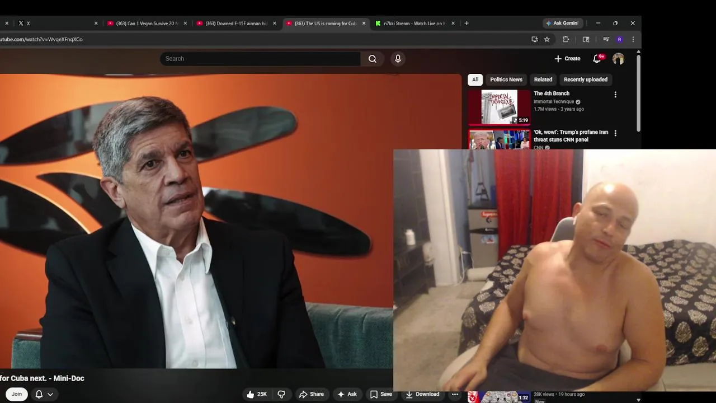Image resolution: width=716 pixels, height=403 pixels.
Task: Close the X tab
Action: tap(96, 24)
